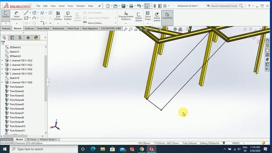Screen dimensions: 272x153
Task: Open Move Entities dropdown arrow
Action: [116, 23]
